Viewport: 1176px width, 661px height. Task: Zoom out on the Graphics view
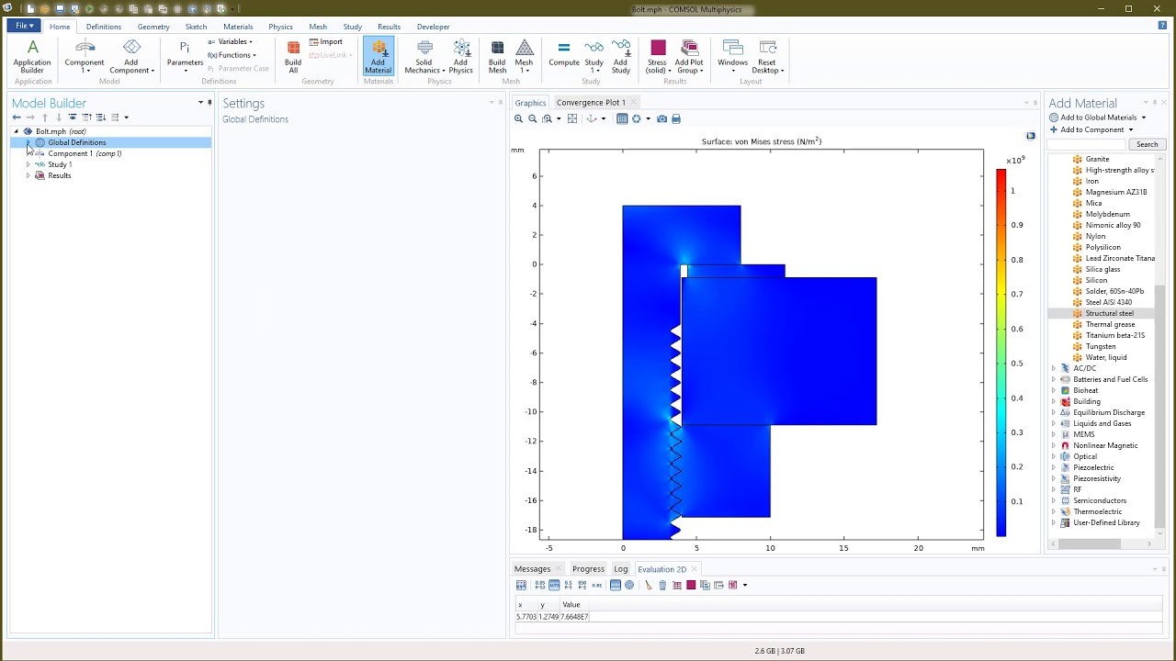pyautogui.click(x=533, y=119)
